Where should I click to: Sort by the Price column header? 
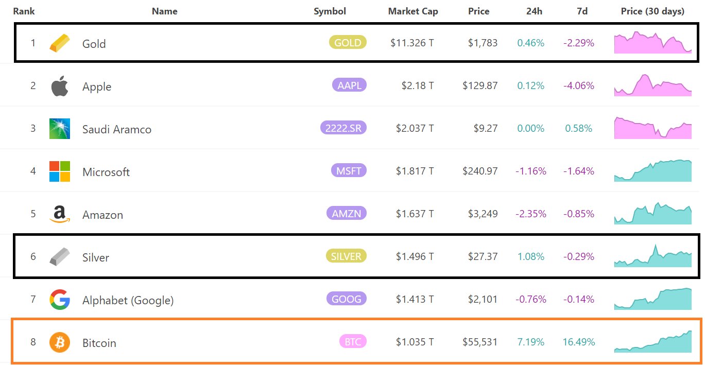click(x=479, y=11)
